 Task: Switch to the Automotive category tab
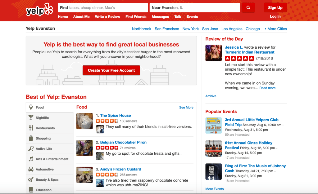coord(49,169)
